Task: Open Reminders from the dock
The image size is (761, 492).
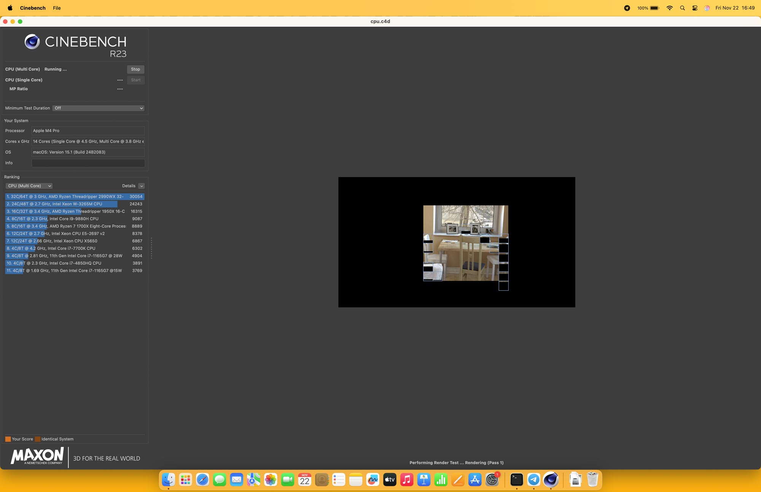Action: (339, 479)
